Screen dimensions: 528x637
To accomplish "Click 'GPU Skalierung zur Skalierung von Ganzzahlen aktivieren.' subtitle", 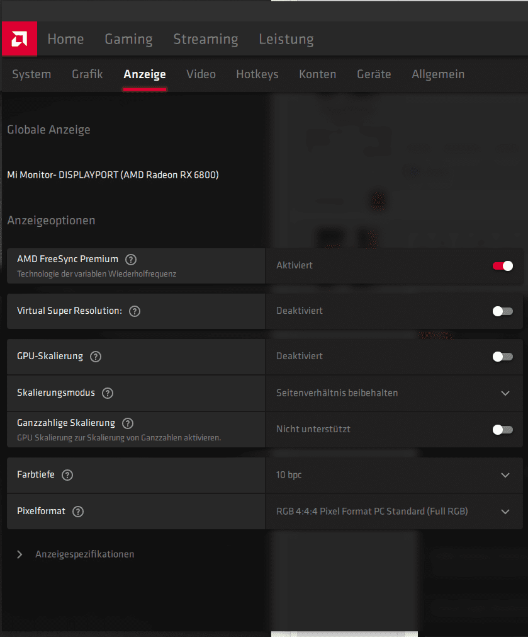I will point(119,438).
